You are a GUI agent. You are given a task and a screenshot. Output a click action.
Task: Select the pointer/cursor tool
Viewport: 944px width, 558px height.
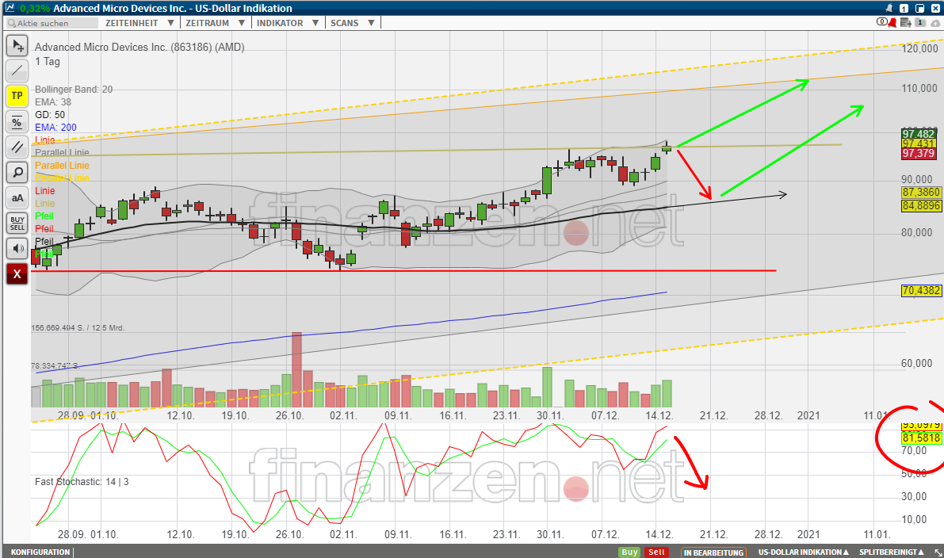point(17,45)
